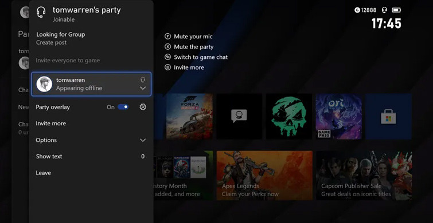Expand the tomwarren member row chevron
The image size is (433, 223).
click(x=143, y=88)
